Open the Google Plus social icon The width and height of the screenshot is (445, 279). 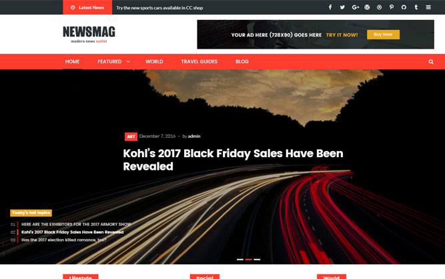pyautogui.click(x=356, y=7)
